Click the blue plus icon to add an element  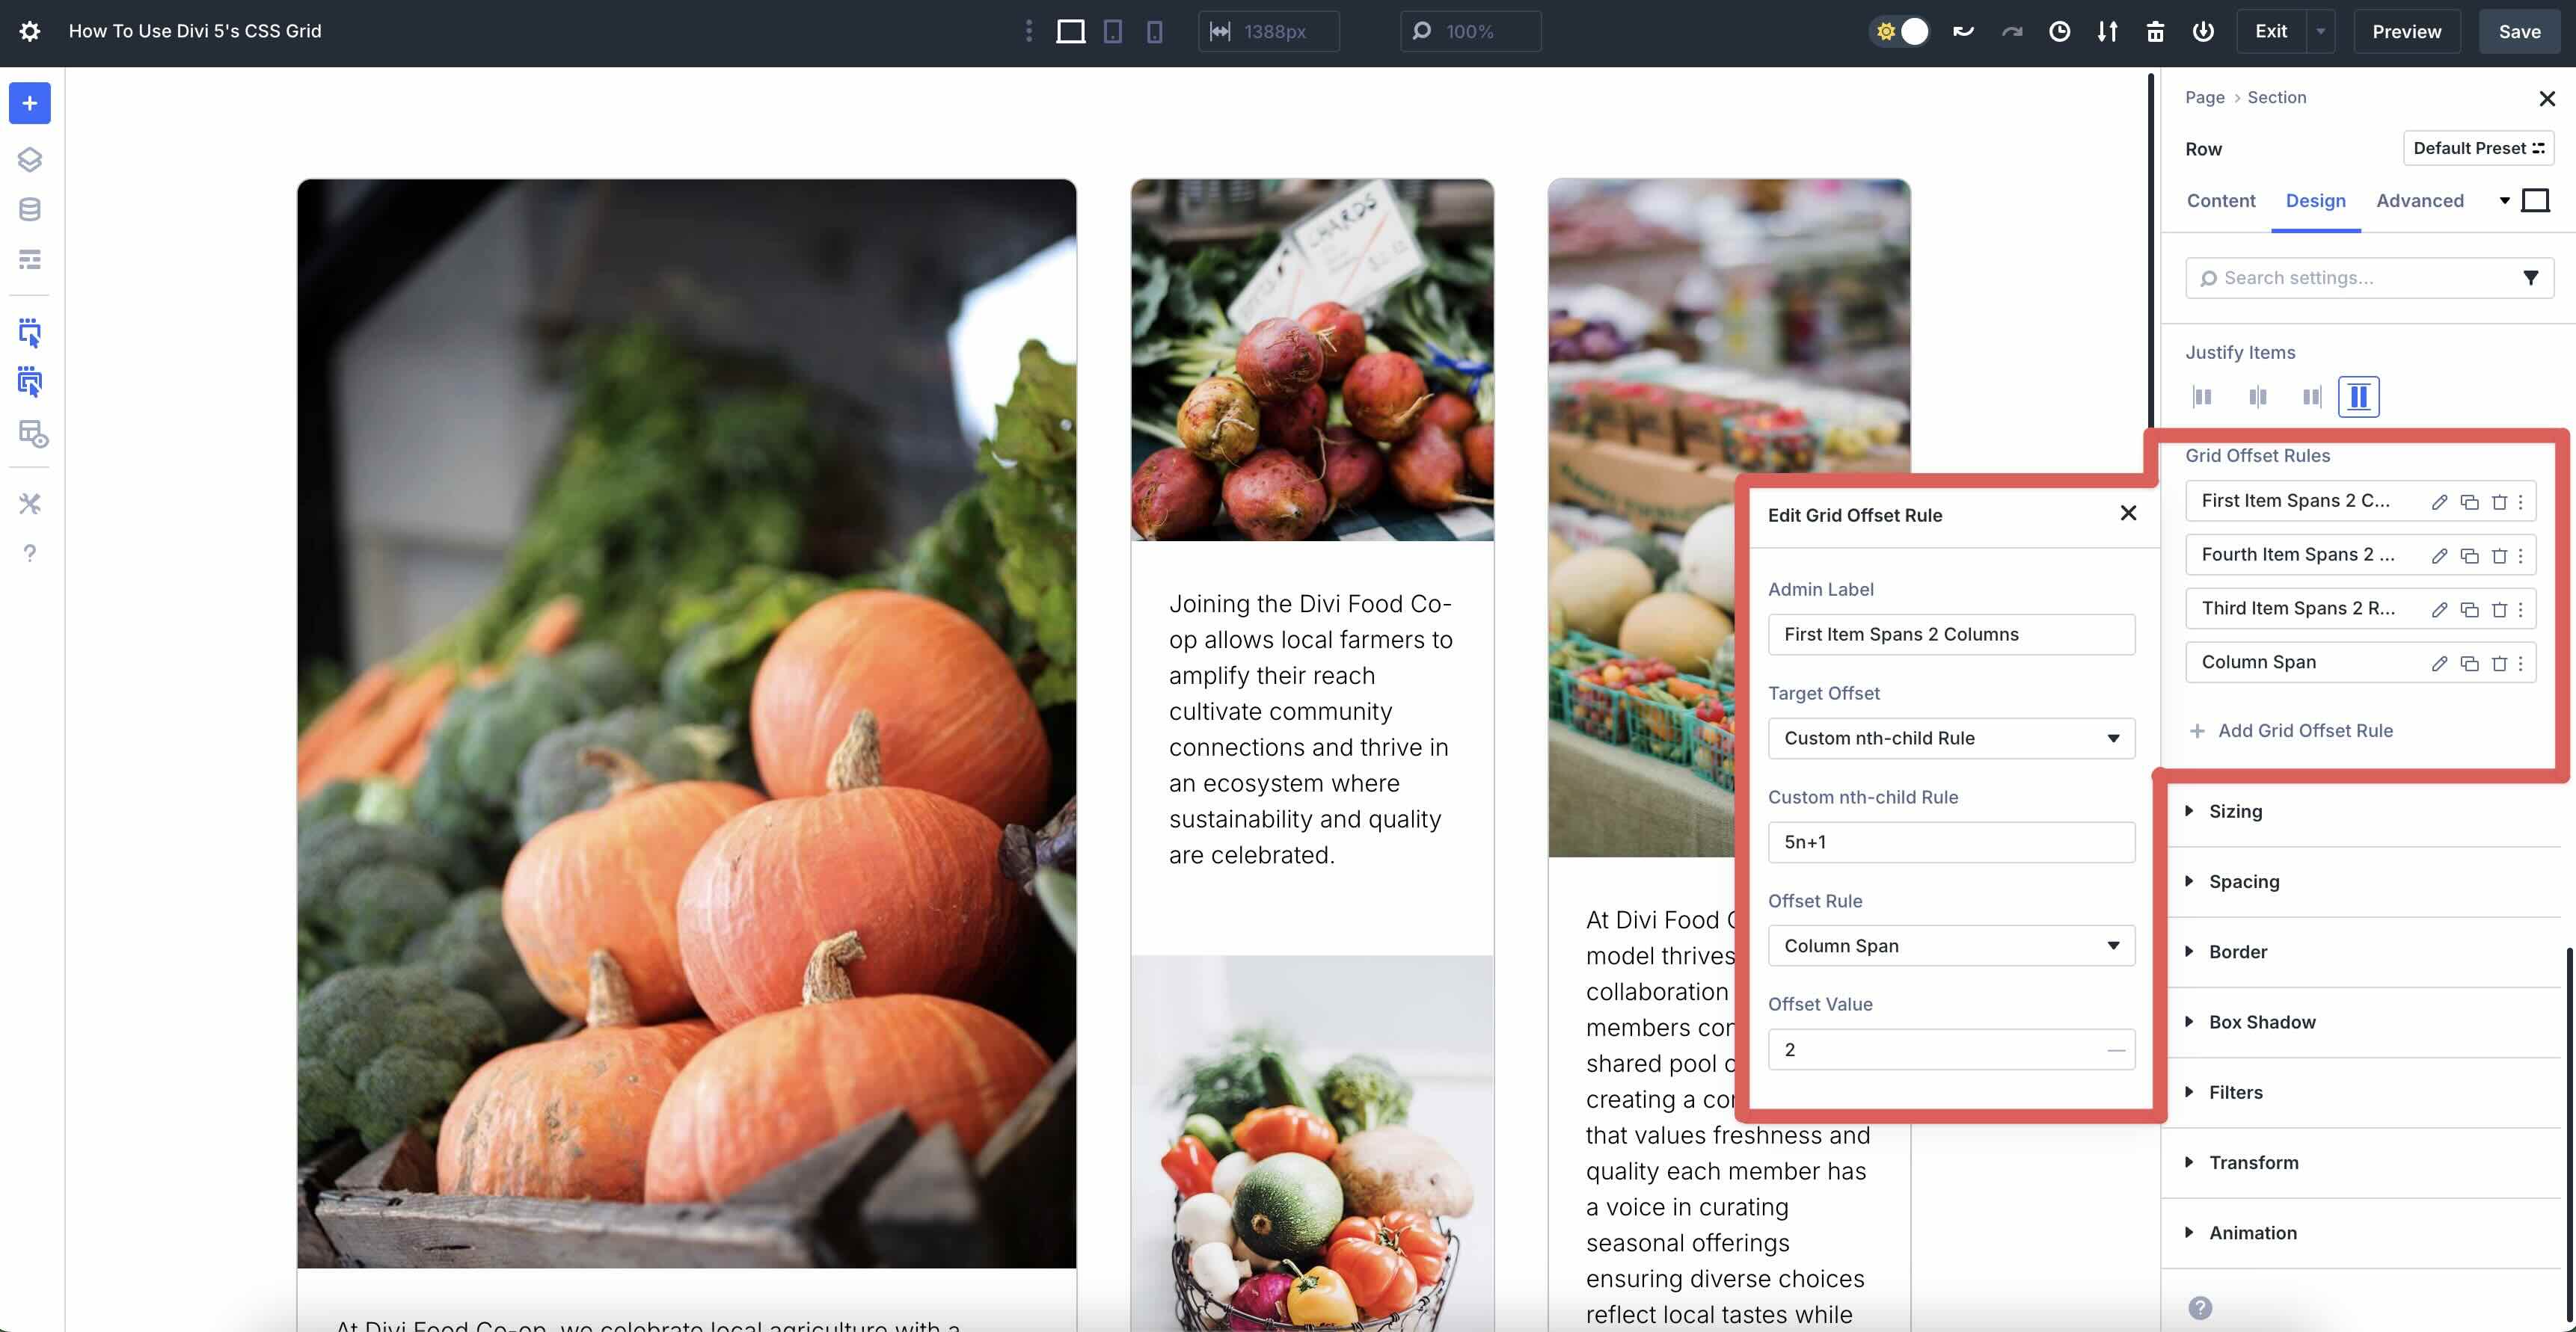(x=29, y=103)
